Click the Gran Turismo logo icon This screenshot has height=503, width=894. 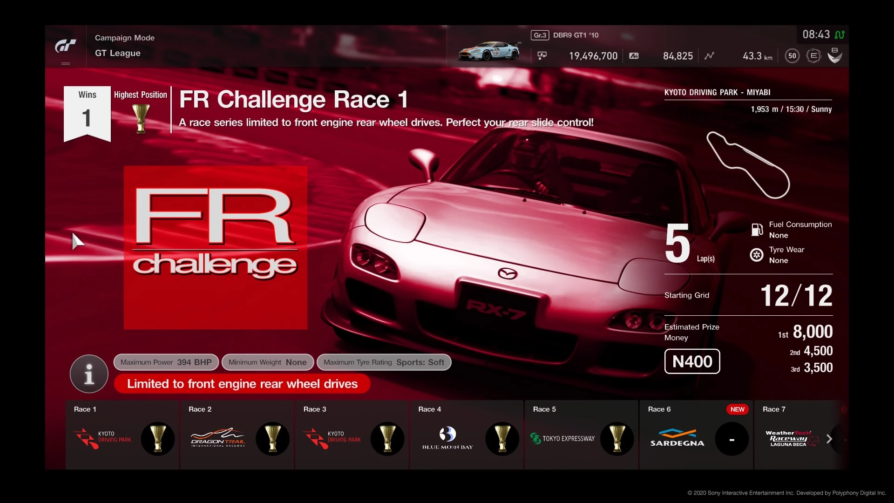(65, 46)
